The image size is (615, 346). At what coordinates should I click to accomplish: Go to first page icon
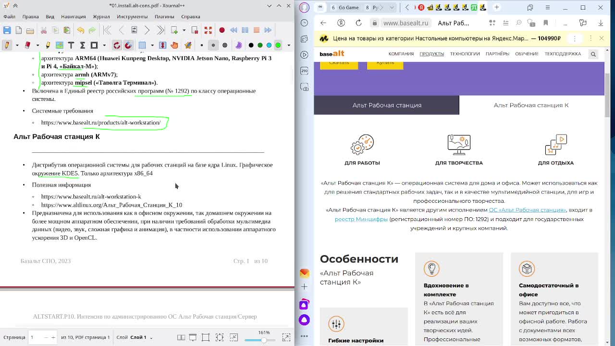[x=108, y=30]
